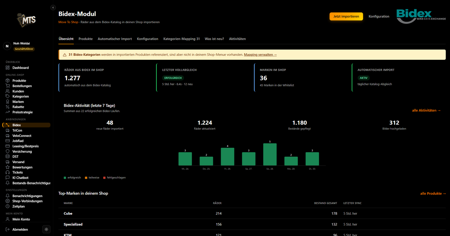Click the Versand truck icon
Screen dimensions: 450x236
click(x=8, y=162)
